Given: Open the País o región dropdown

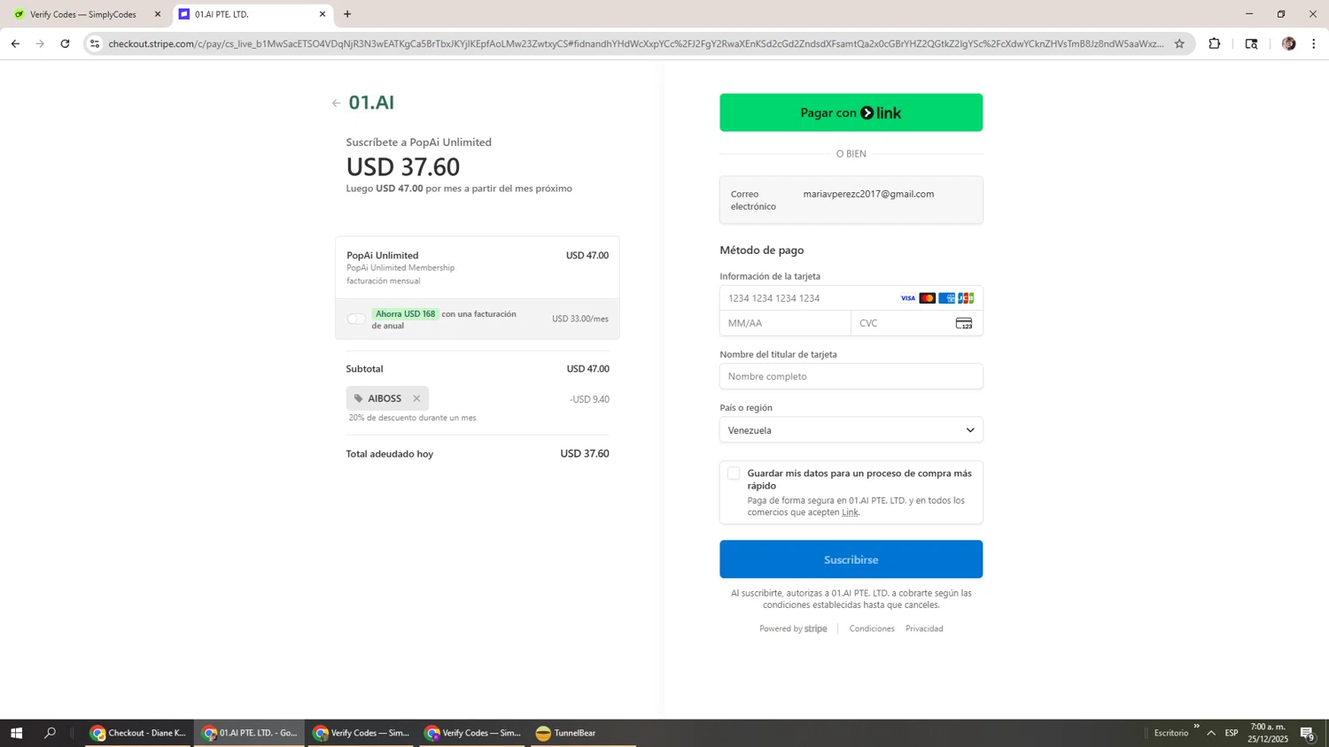Looking at the screenshot, I should pos(851,430).
